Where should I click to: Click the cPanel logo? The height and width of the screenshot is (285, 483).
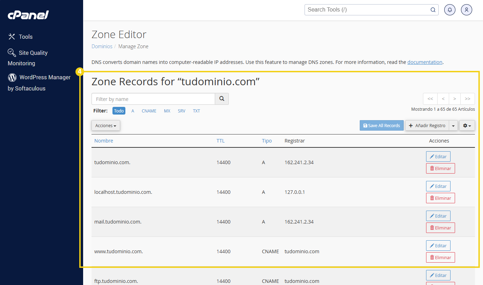point(28,15)
